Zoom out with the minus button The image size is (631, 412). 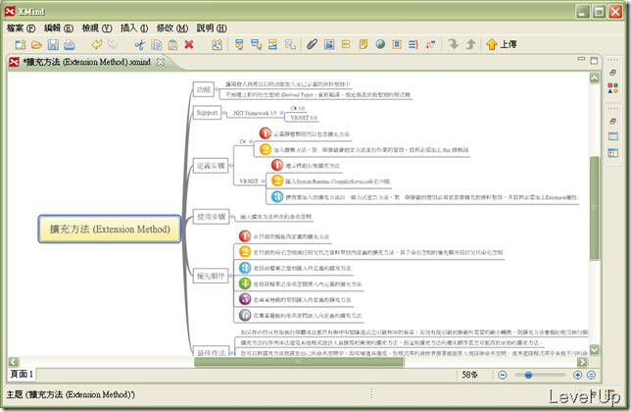[503, 375]
